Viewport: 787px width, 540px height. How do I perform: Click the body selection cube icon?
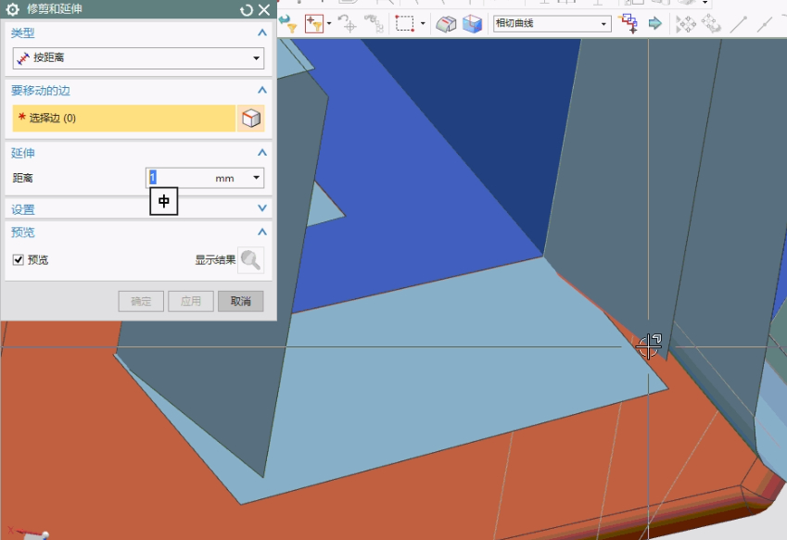pos(251,119)
